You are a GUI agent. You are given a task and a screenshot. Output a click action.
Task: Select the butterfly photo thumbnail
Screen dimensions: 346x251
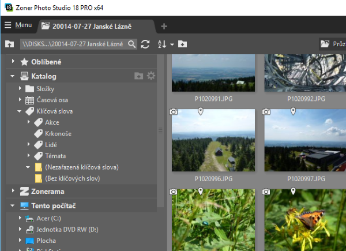[305, 220]
